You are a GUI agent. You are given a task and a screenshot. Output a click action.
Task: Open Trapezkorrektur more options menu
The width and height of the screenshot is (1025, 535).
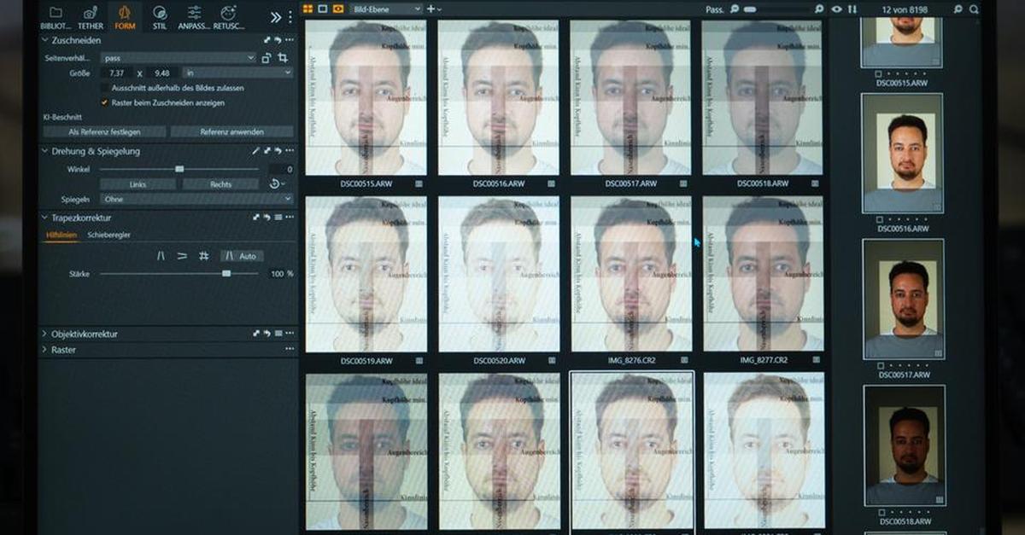(x=290, y=218)
